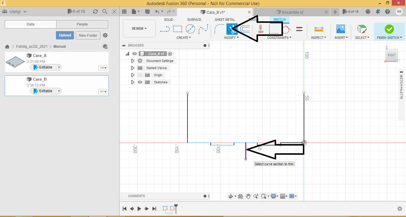Switch to the People tab
Viewport: 406px width, 217px height.
pyautogui.click(x=82, y=24)
